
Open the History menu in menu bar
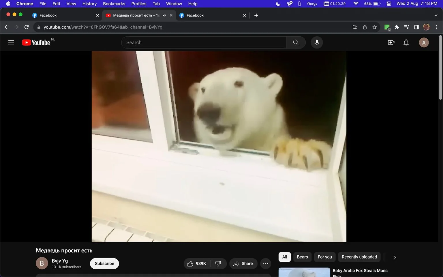click(89, 4)
